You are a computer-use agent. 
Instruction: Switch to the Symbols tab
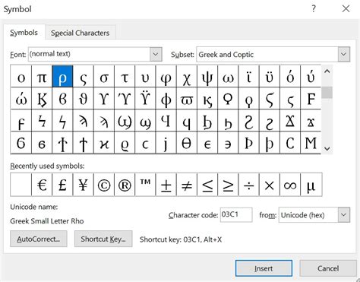[x=24, y=33]
